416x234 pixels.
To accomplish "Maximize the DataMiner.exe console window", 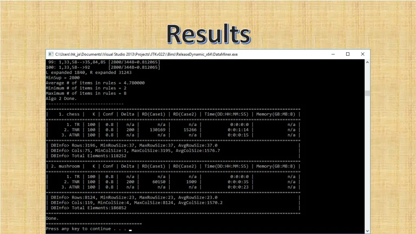I will pyautogui.click(x=348, y=54).
